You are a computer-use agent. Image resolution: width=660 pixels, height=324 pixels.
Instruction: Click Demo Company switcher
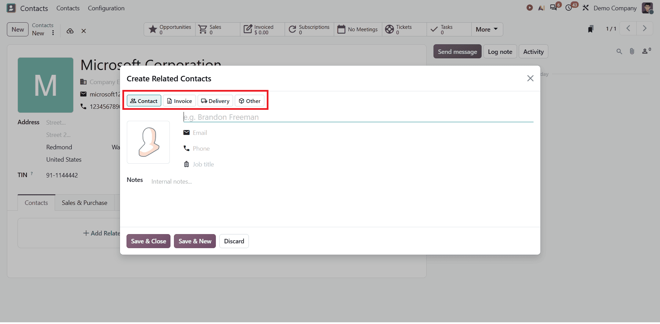[615, 8]
